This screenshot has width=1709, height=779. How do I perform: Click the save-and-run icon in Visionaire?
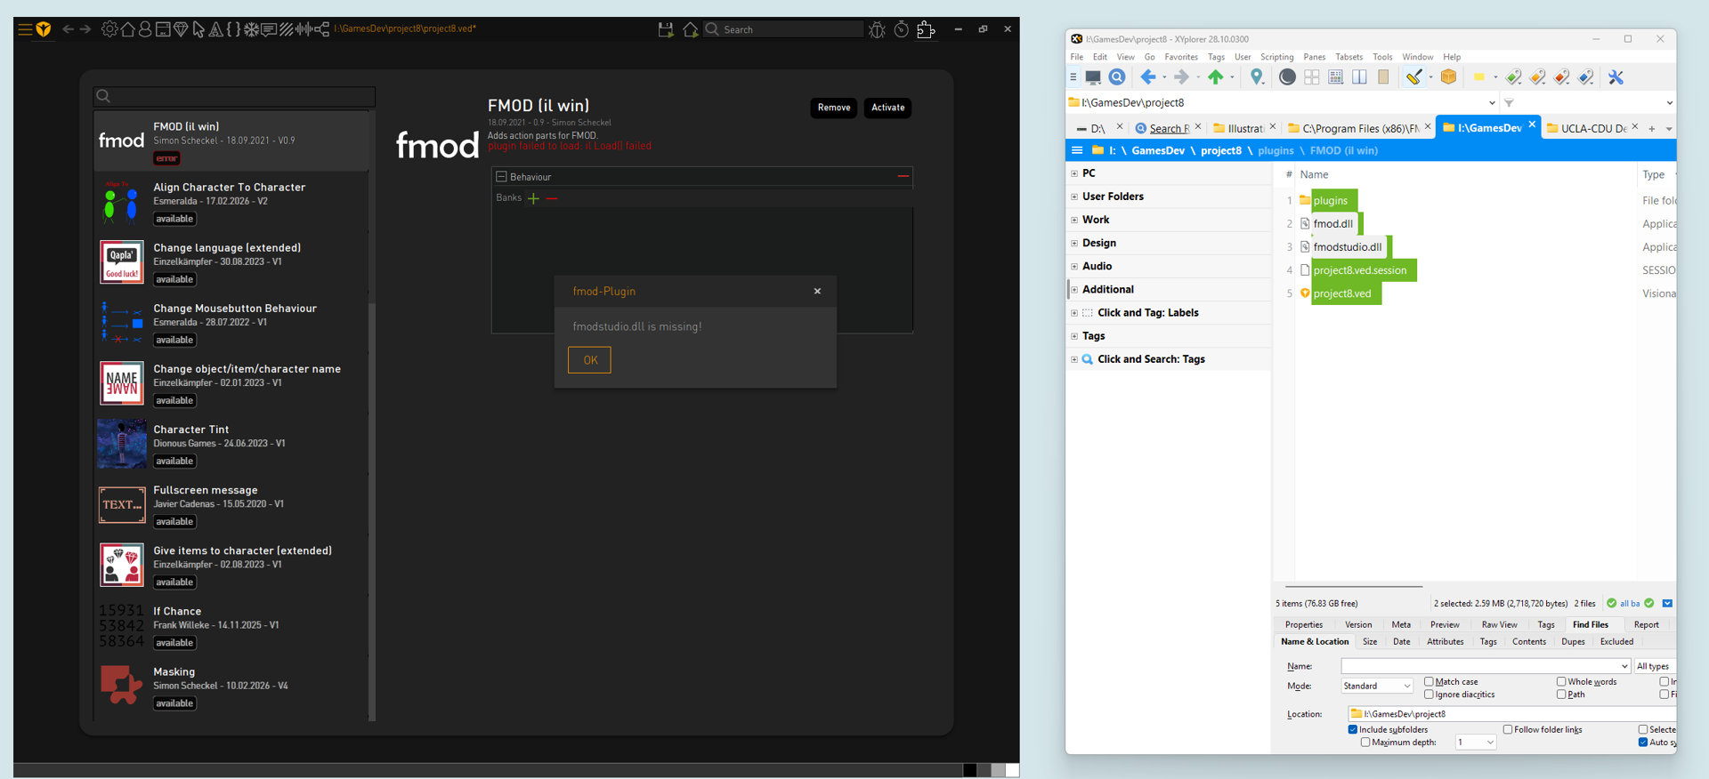point(666,29)
